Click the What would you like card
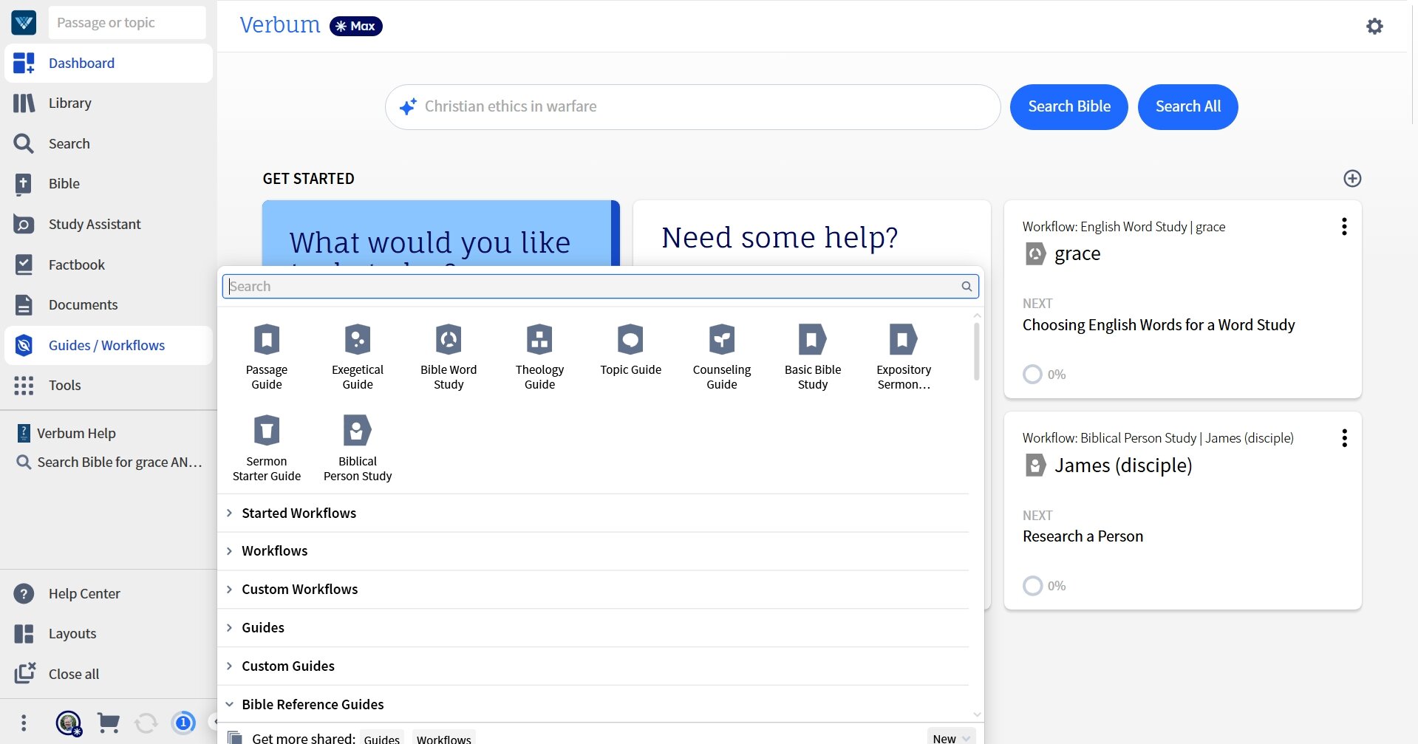This screenshot has width=1418, height=744. point(440,233)
